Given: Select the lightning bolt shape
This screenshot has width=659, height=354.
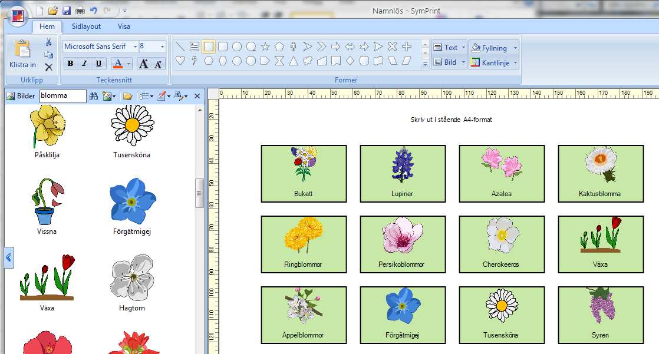Looking at the screenshot, I should pos(194,61).
